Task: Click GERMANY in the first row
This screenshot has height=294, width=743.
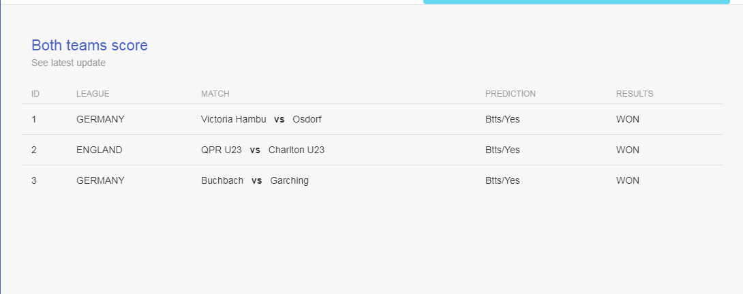Action: [x=100, y=119]
